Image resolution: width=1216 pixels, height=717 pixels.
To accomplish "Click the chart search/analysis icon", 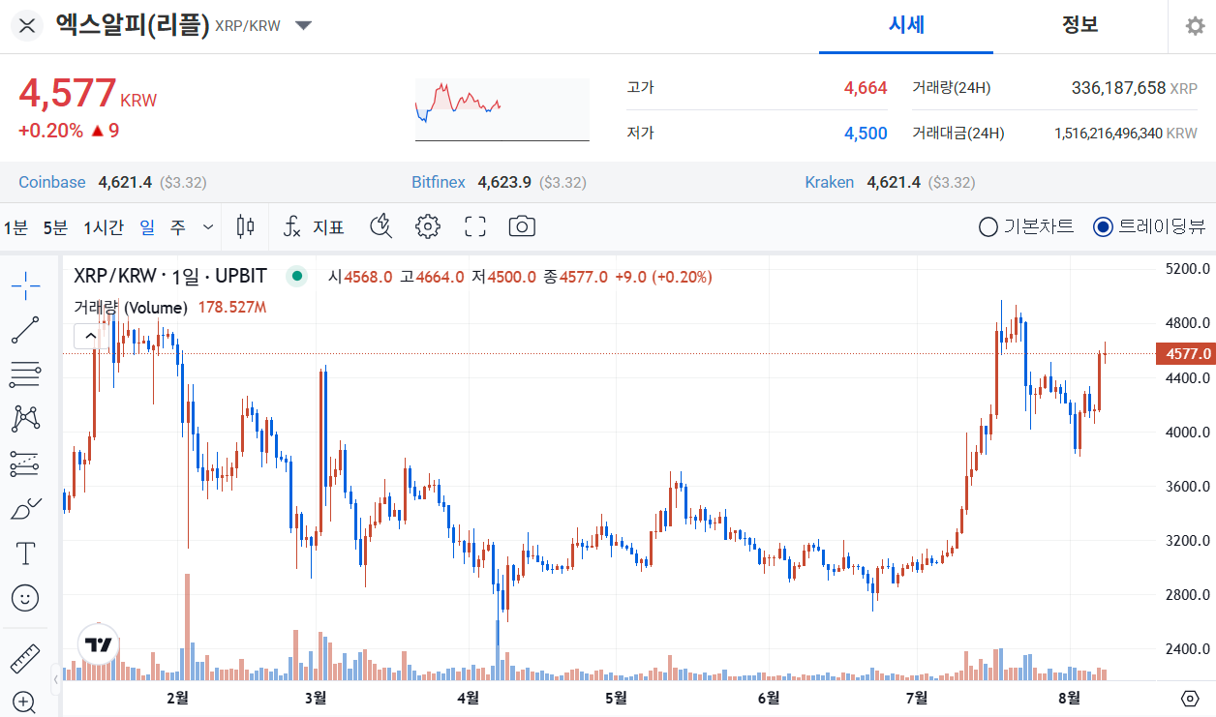I will point(381,227).
